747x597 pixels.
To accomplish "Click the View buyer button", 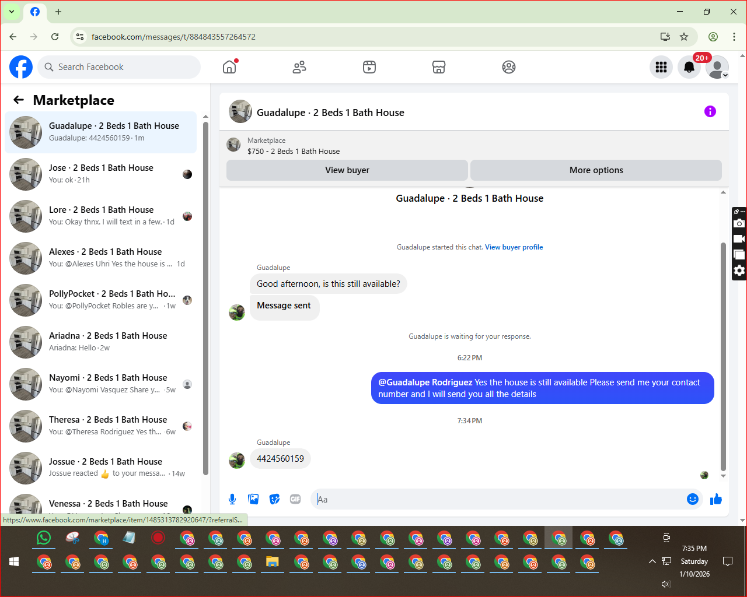I will 347,170.
